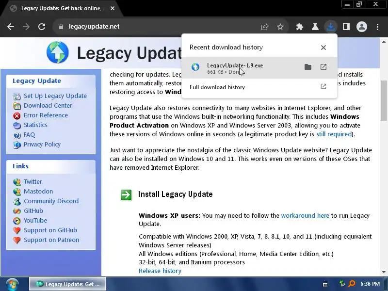Open the YouTube link
Image resolution: width=388 pixels, height=291 pixels.
coord(35,221)
